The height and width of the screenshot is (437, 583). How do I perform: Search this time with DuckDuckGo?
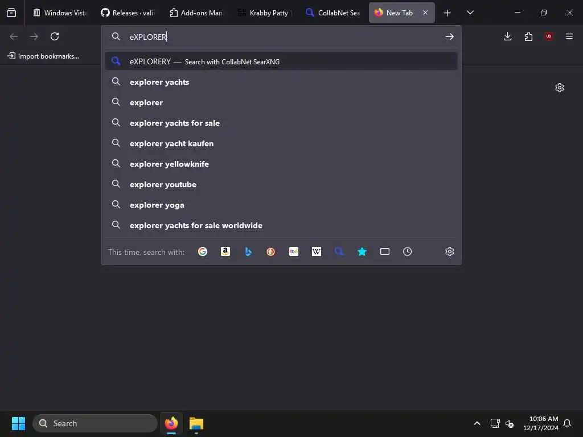point(270,252)
